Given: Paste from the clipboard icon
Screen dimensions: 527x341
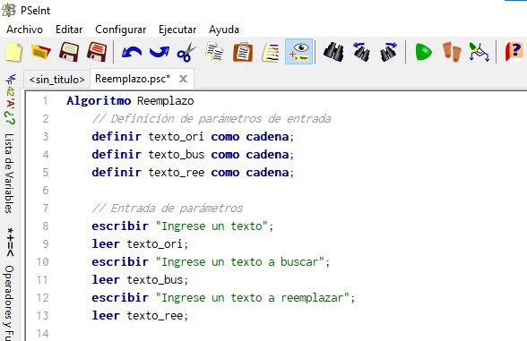Looking at the screenshot, I should point(243,52).
